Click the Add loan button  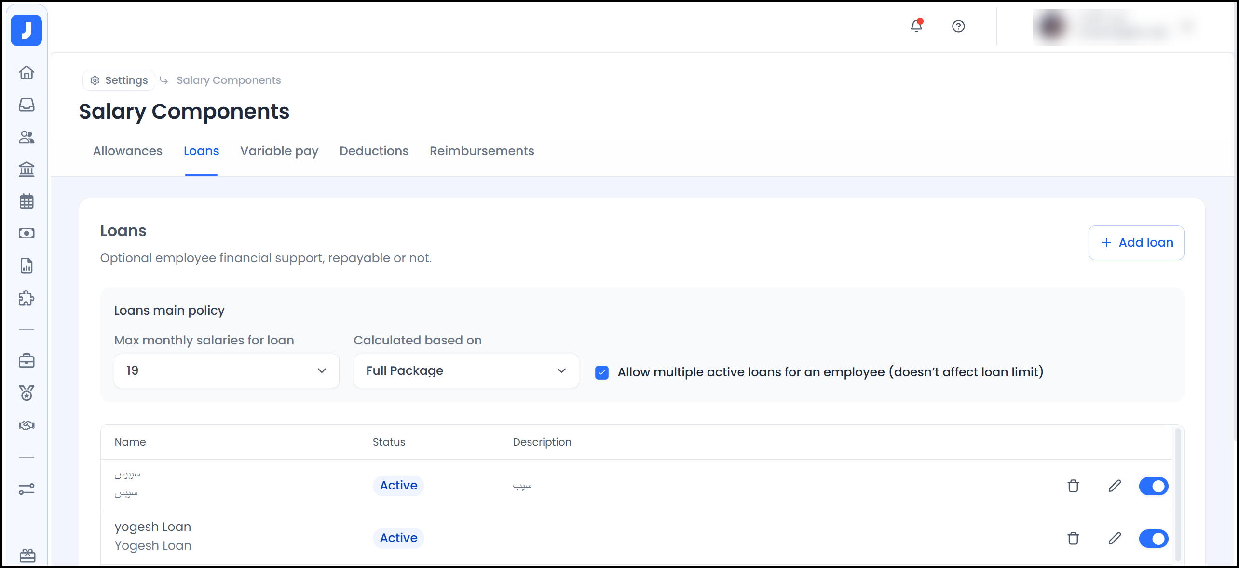[1136, 242]
